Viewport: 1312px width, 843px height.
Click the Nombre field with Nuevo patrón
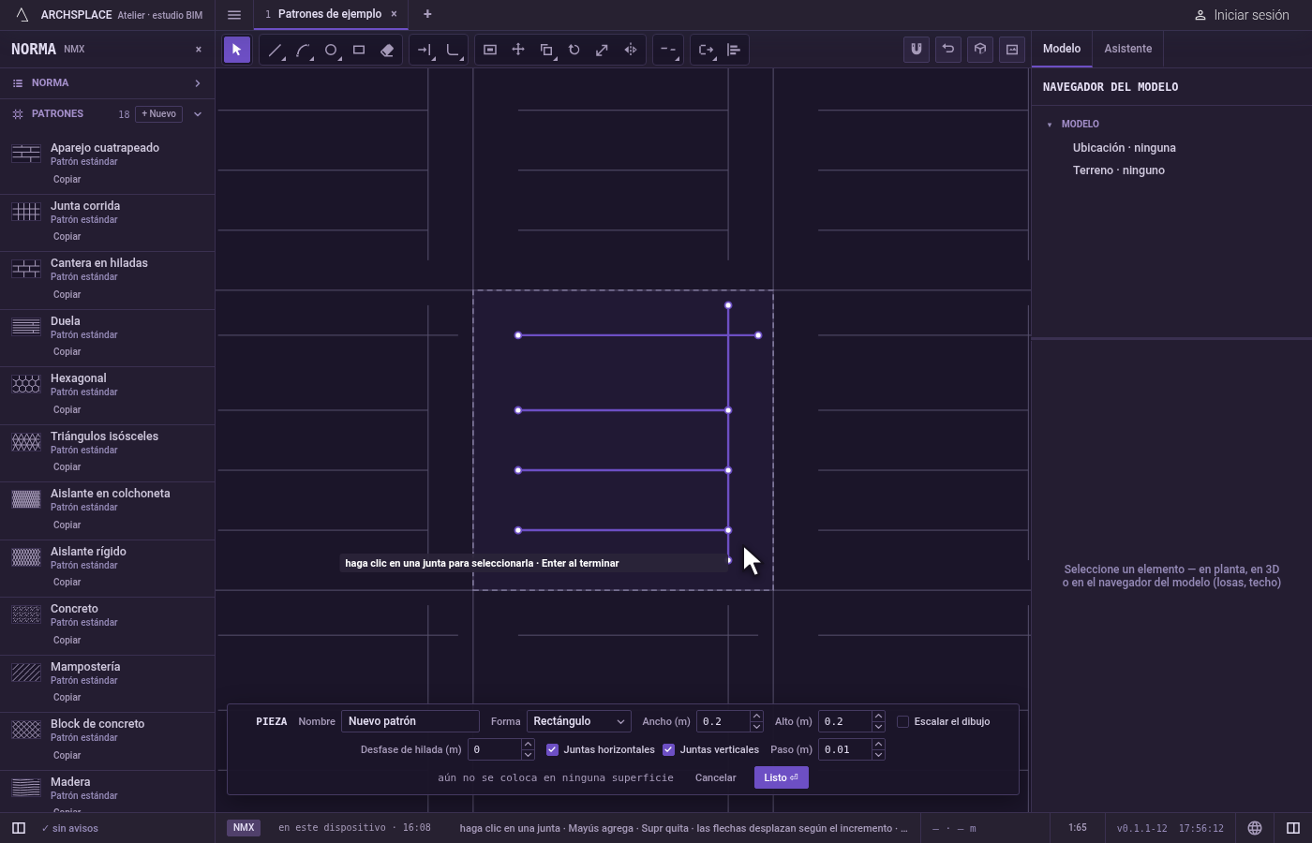pyautogui.click(x=410, y=721)
